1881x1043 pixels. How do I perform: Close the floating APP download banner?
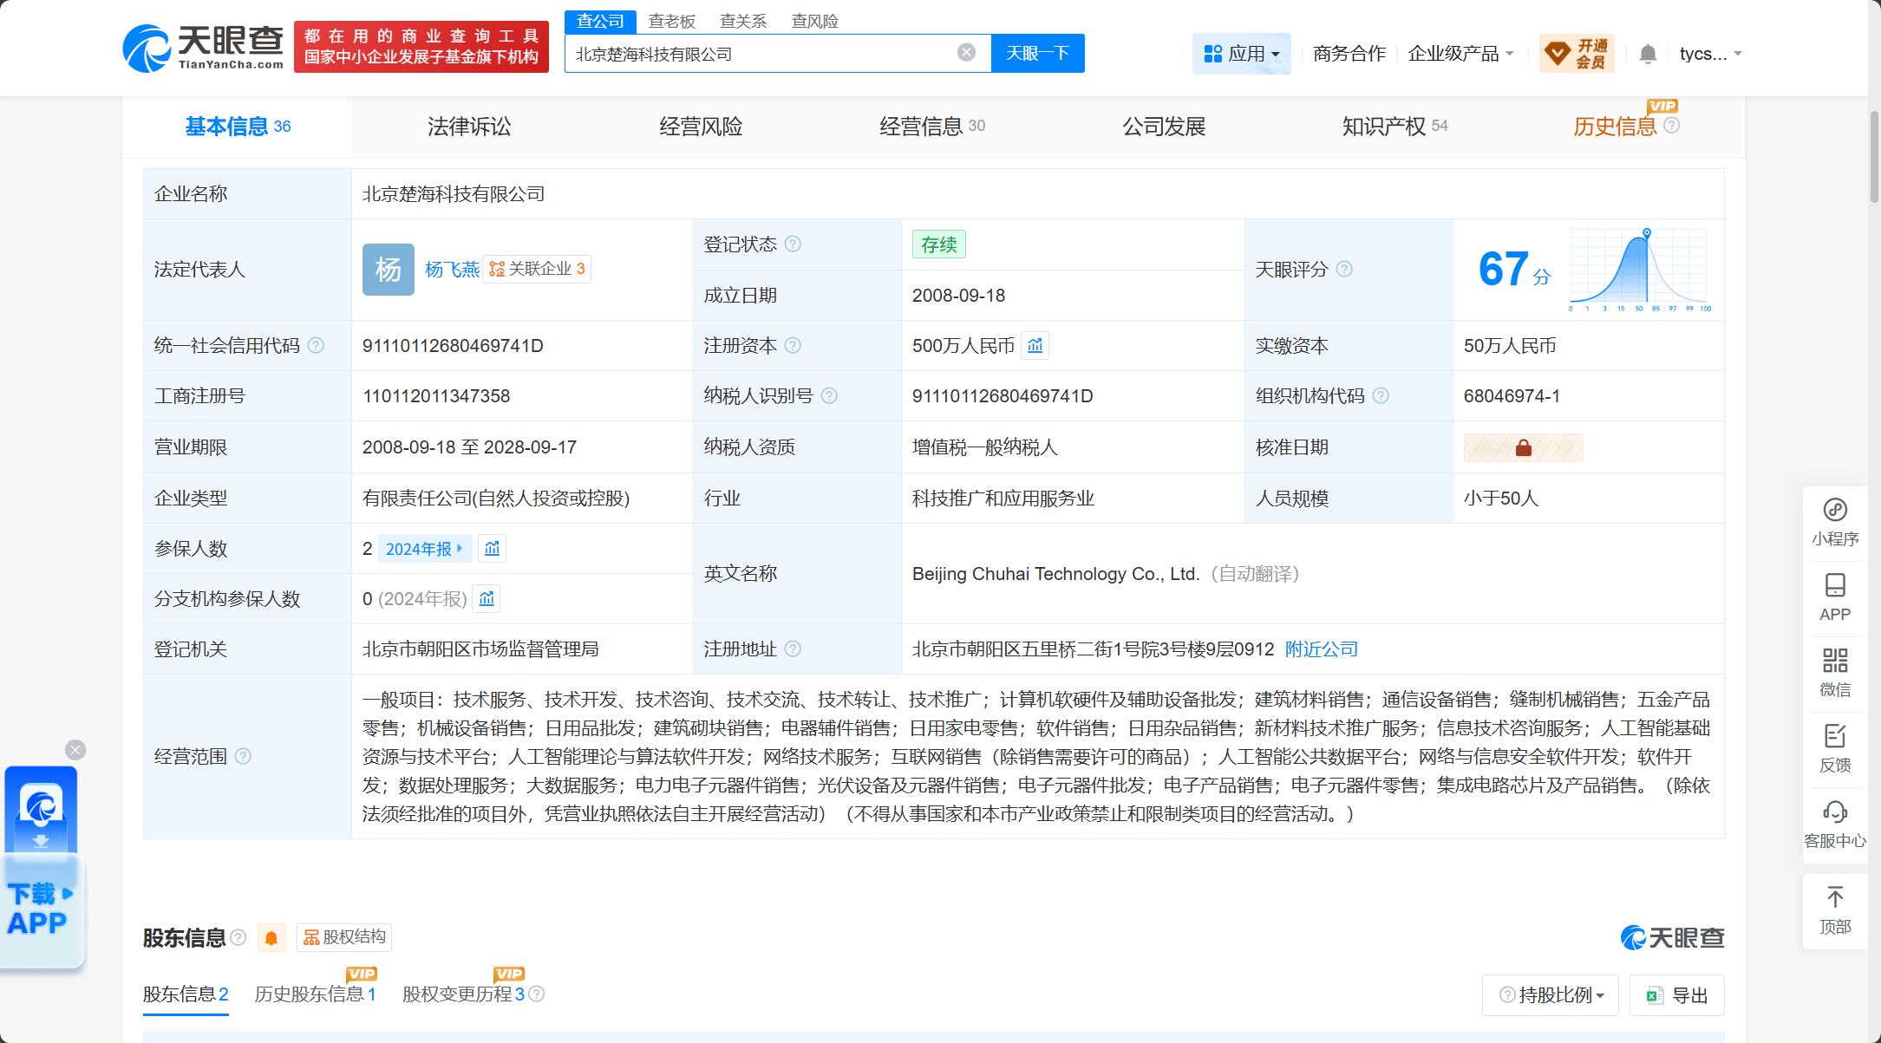coord(75,750)
